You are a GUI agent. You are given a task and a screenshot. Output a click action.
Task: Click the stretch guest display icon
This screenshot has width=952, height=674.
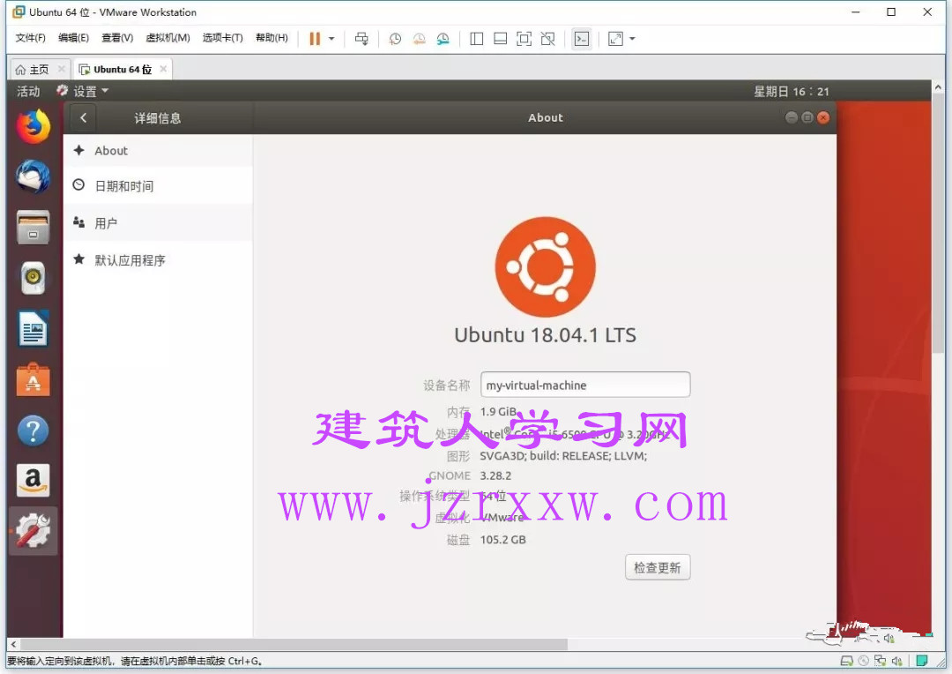tap(615, 39)
